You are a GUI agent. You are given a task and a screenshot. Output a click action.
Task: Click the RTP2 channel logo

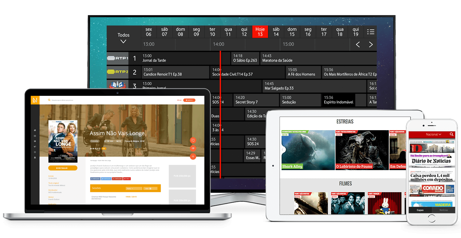pyautogui.click(x=117, y=72)
